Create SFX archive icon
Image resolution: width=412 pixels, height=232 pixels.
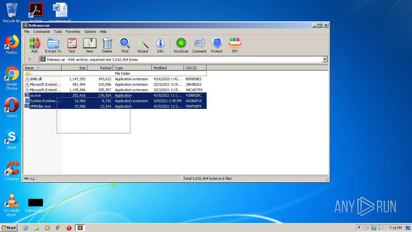235,45
